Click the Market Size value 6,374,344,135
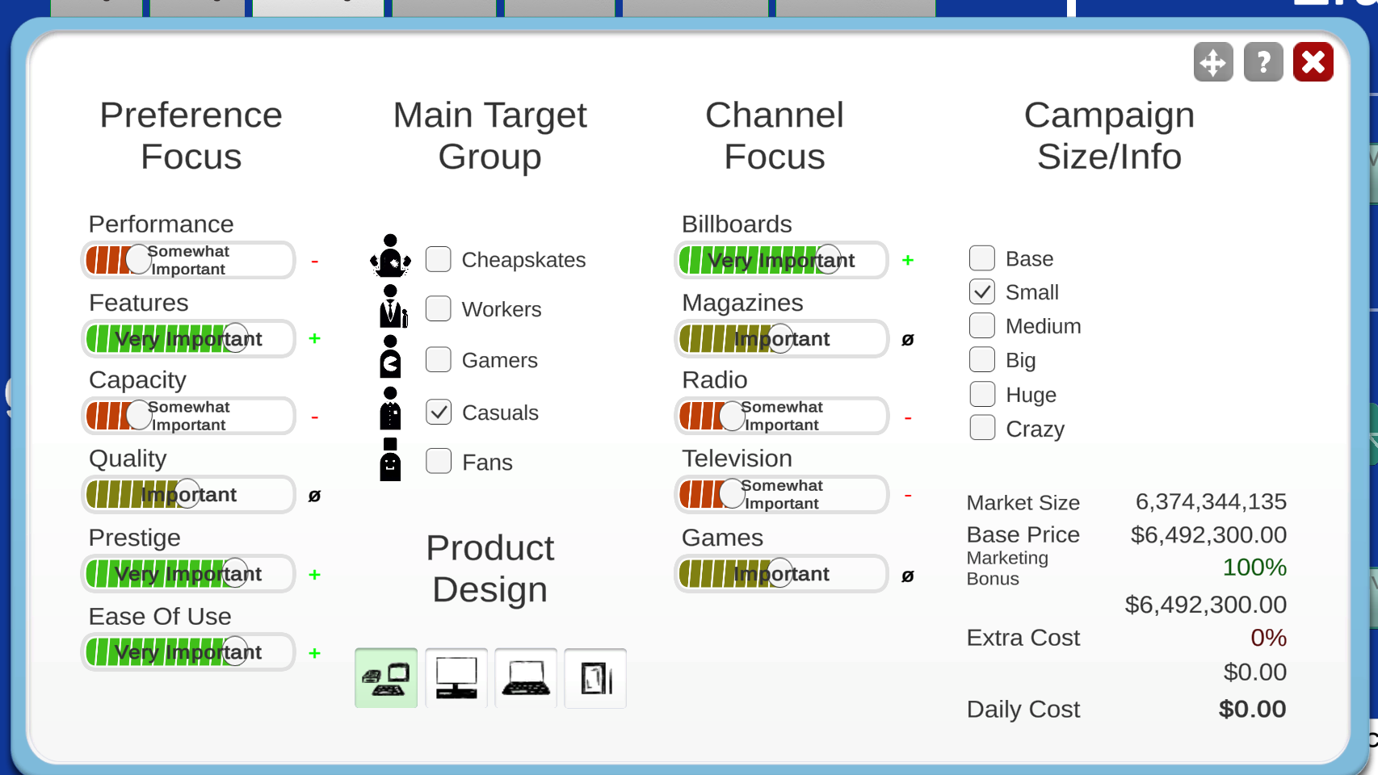Screen dimensions: 1378x775 (1211, 501)
